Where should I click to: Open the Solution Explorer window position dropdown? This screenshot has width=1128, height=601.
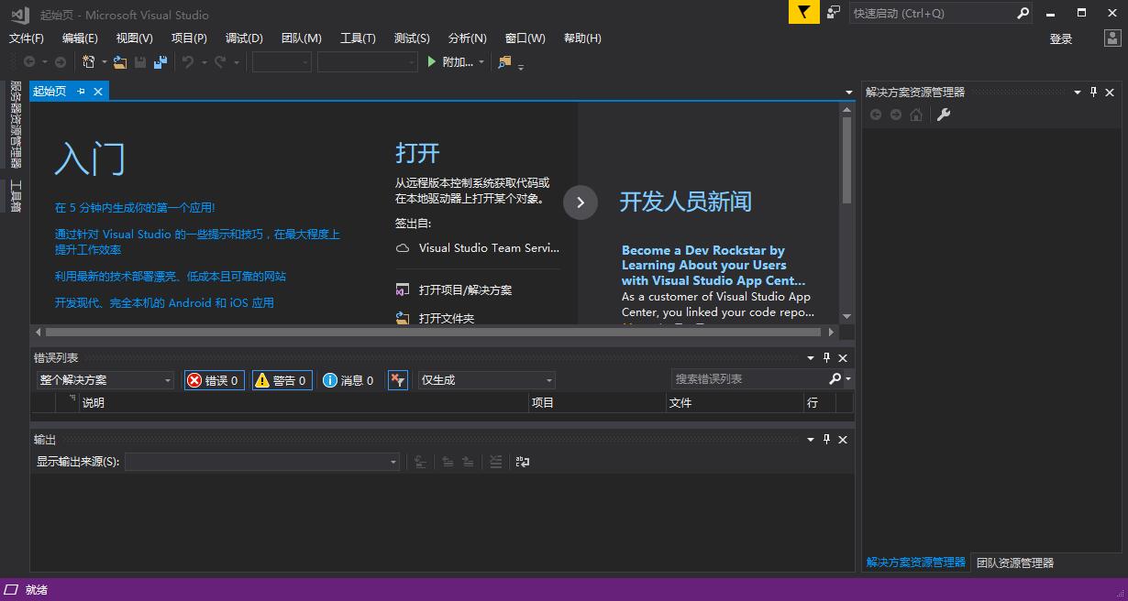pyautogui.click(x=1078, y=92)
